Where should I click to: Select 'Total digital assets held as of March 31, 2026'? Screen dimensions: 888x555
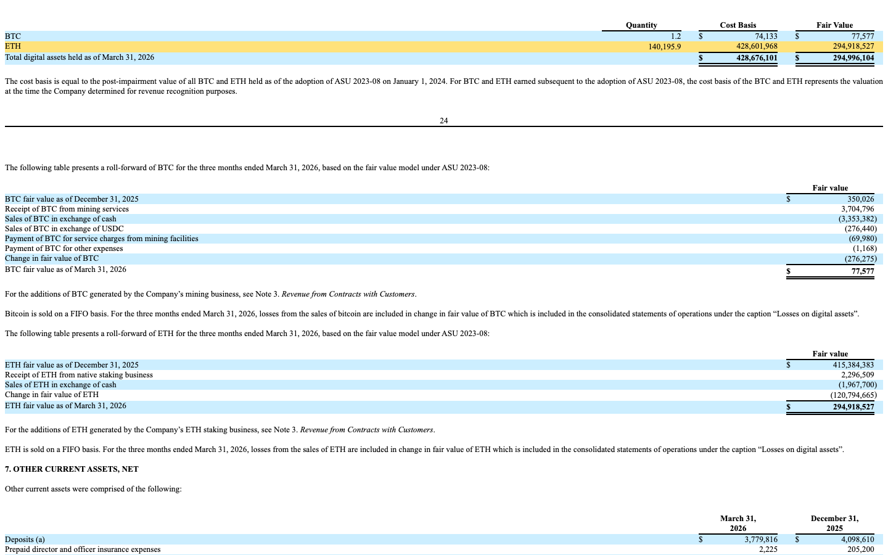click(80, 57)
